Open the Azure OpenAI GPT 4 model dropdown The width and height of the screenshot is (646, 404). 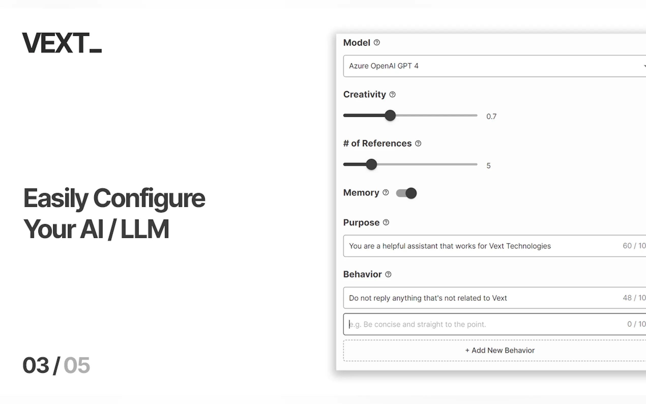tap(494, 66)
